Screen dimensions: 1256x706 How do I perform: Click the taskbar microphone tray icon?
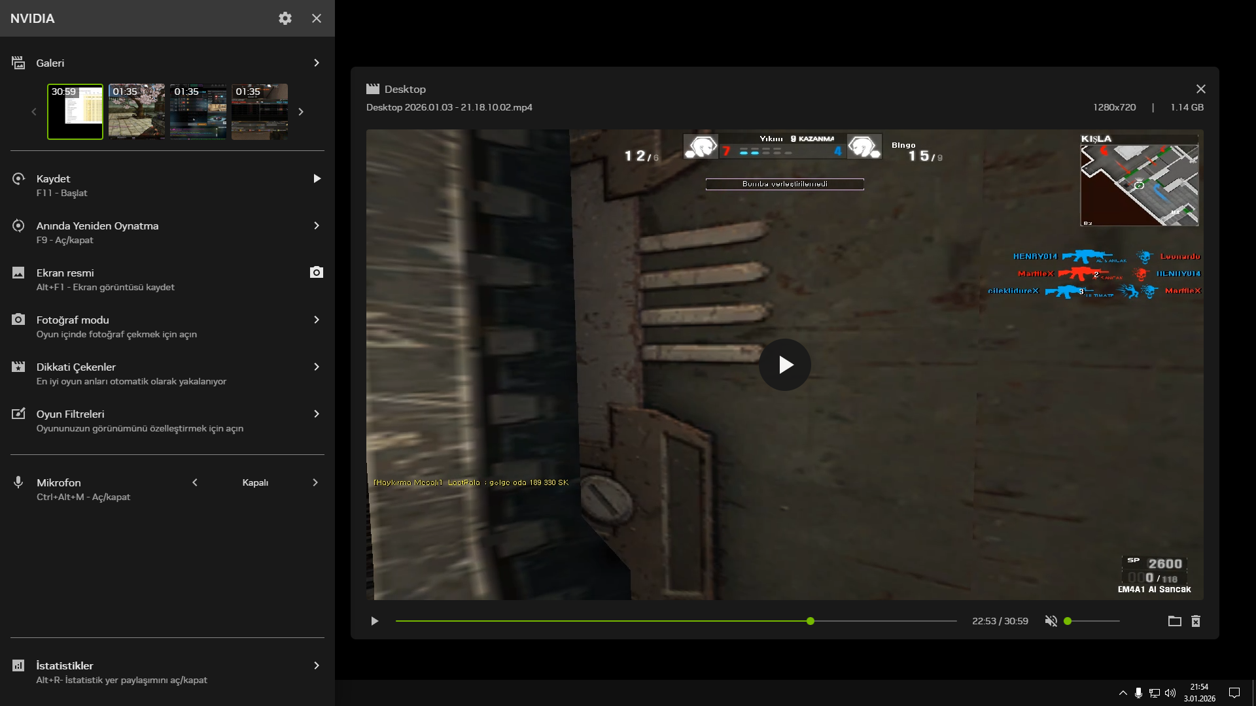(x=1139, y=693)
